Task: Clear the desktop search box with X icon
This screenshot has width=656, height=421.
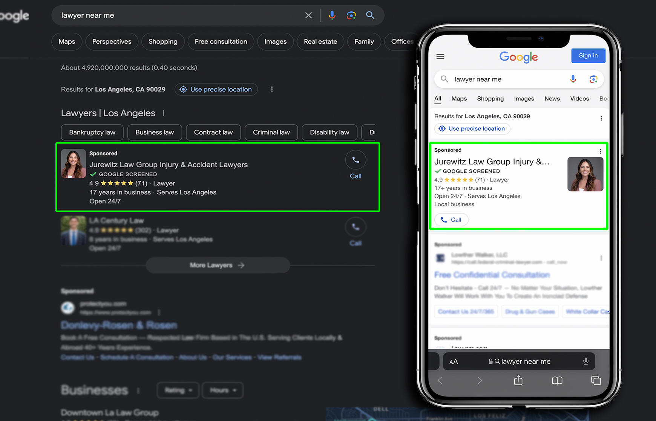Action: (308, 15)
